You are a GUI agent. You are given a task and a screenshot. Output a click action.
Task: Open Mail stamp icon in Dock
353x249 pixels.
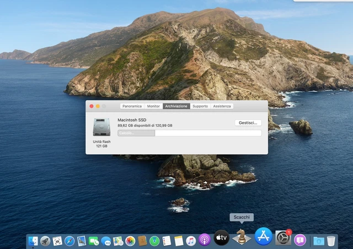click(82, 241)
